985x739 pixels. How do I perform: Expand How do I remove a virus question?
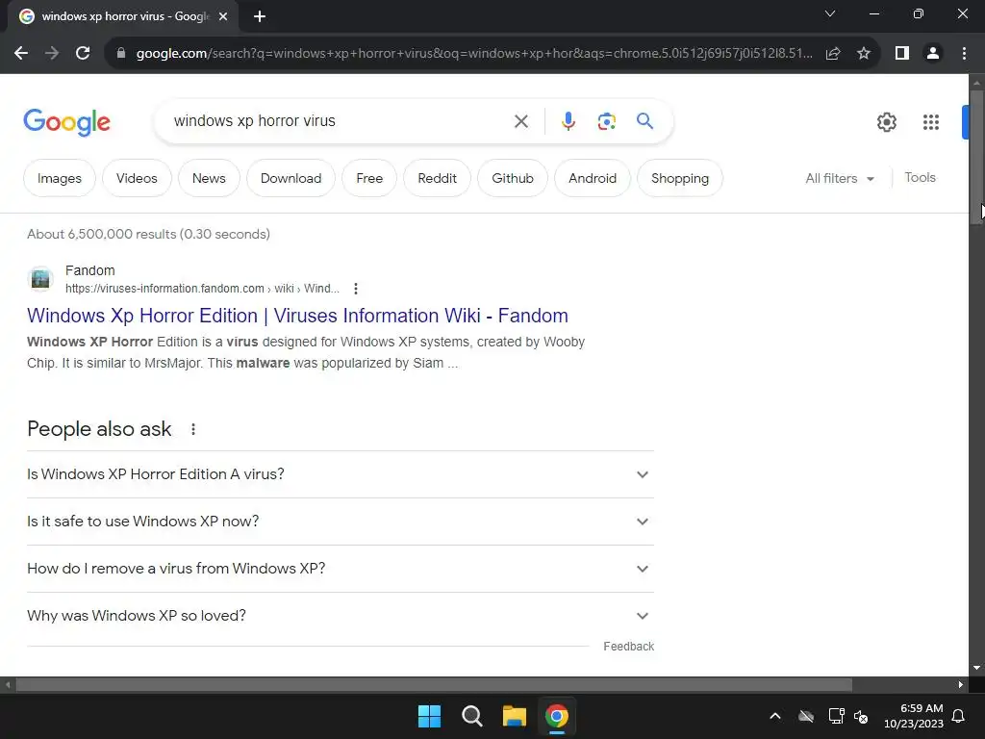click(340, 569)
